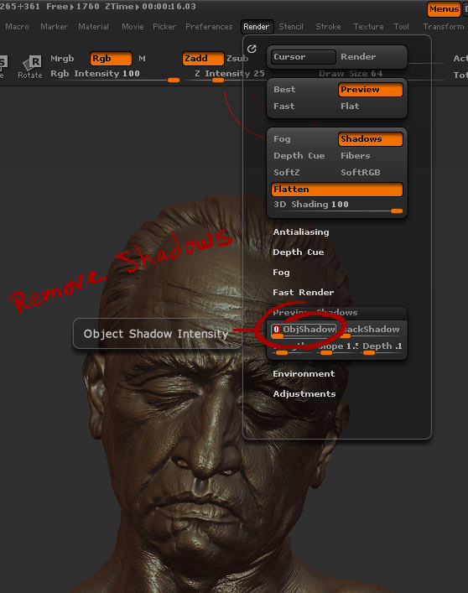Click the Cursor render button
The image size is (468, 593).
point(303,57)
